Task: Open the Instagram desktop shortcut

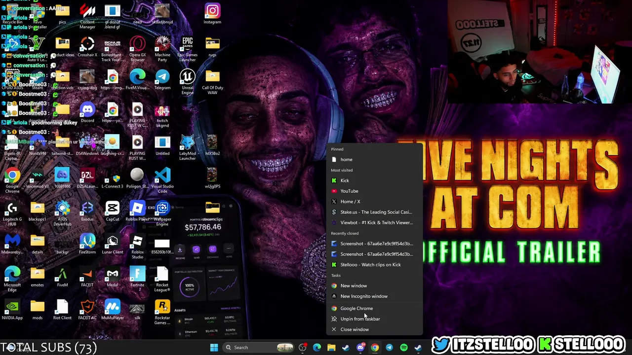Action: click(212, 14)
